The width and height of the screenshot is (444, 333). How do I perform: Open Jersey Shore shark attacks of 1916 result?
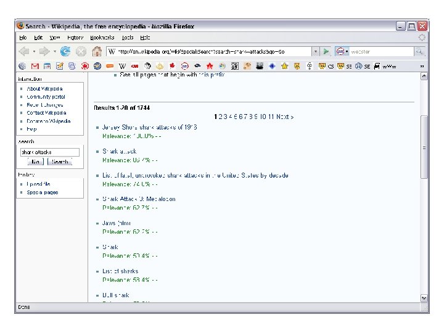point(149,128)
